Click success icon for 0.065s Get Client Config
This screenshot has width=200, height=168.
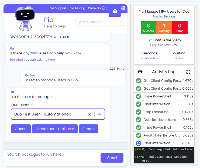pos(139,89)
